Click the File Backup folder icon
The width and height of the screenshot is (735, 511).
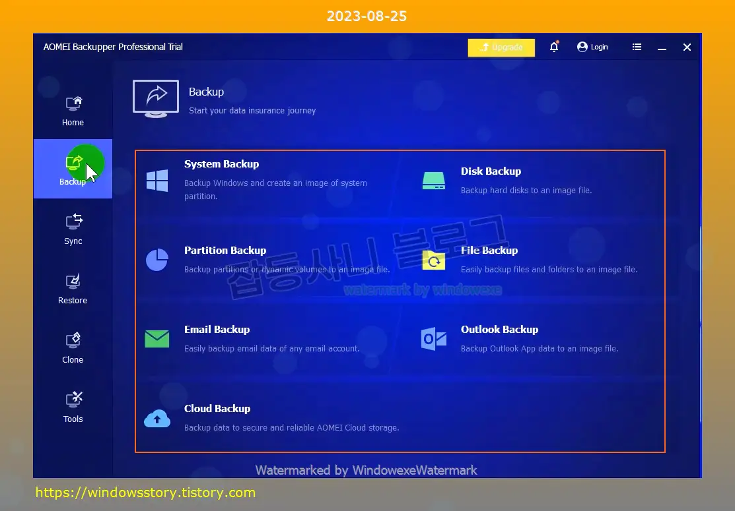434,260
